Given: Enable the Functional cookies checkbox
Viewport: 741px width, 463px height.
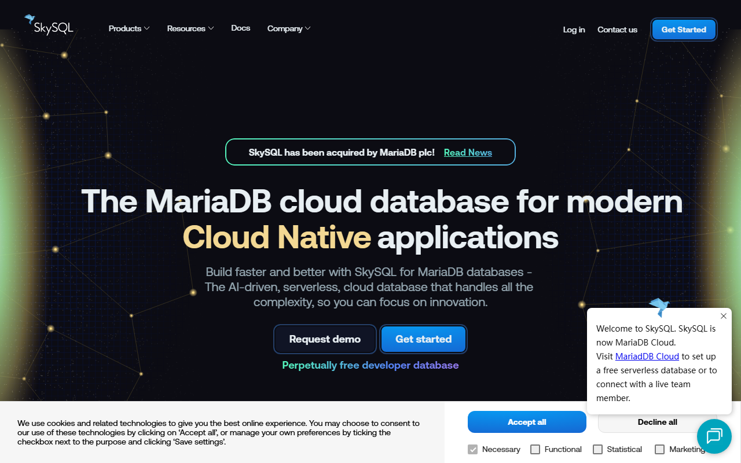Looking at the screenshot, I should (535, 449).
